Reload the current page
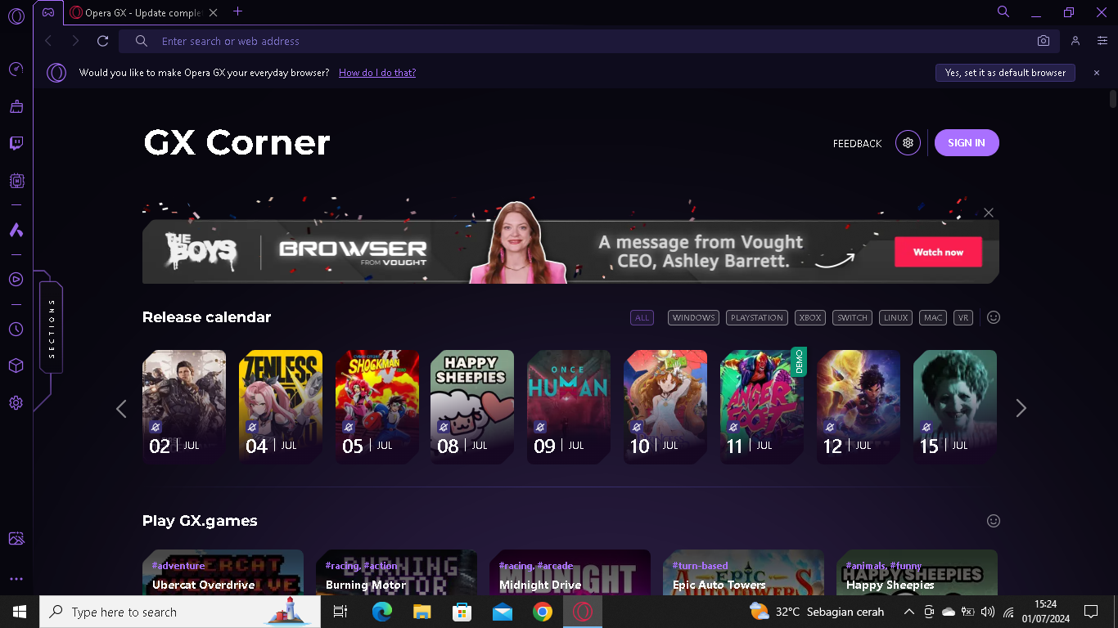Viewport: 1118px width, 628px height. coord(102,41)
